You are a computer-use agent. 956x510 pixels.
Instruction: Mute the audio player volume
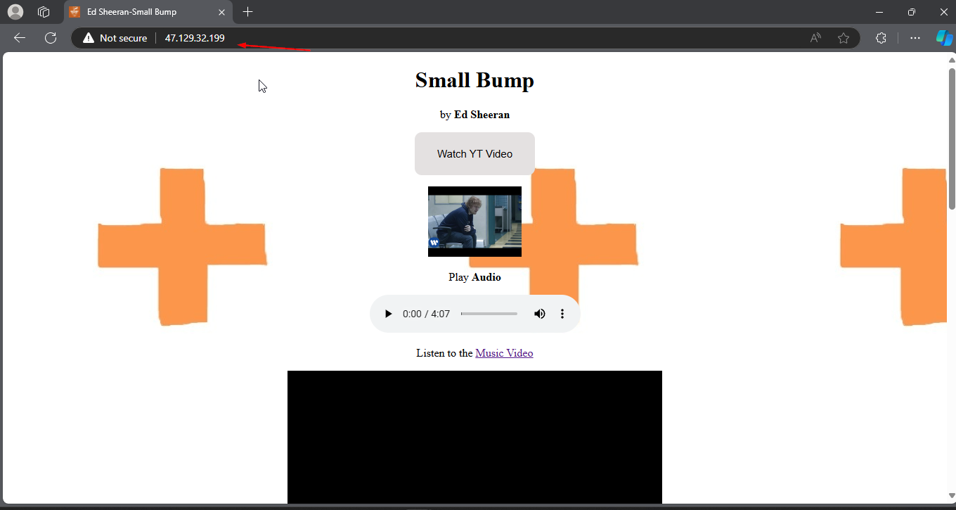tap(539, 314)
